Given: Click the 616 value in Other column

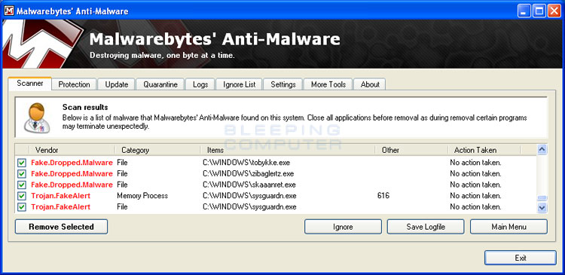Looking at the screenshot, I should point(383,196).
